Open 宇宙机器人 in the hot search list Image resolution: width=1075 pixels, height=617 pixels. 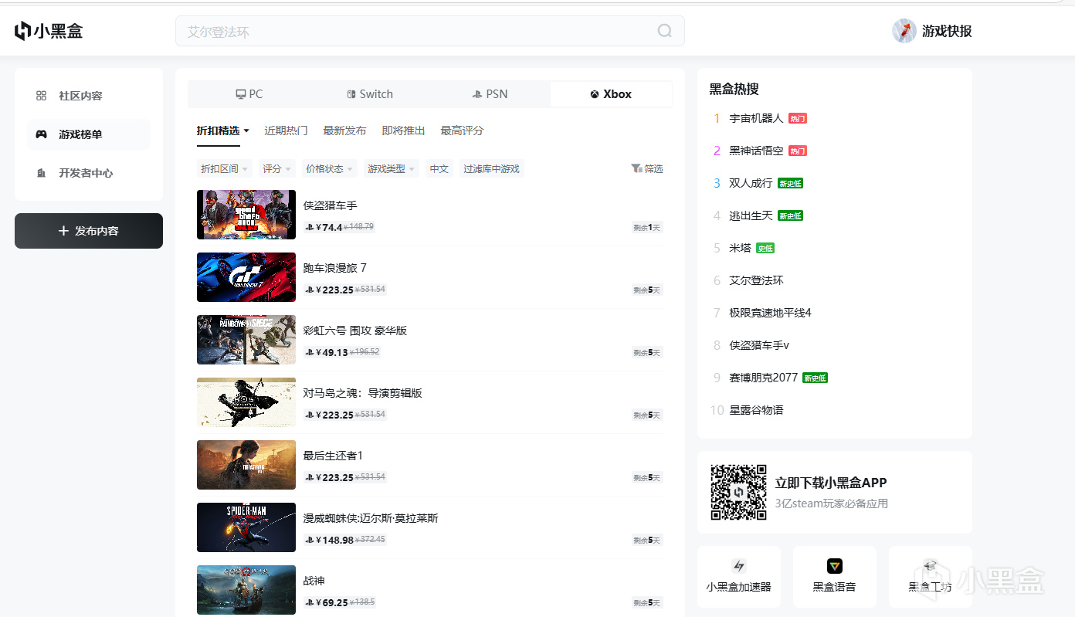click(x=757, y=118)
